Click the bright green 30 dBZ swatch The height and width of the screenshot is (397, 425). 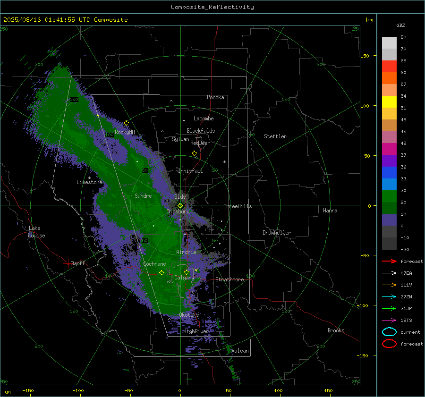point(389,196)
